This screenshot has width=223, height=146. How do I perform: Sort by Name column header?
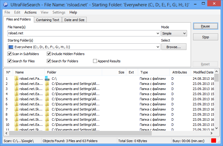[x=29, y=72]
